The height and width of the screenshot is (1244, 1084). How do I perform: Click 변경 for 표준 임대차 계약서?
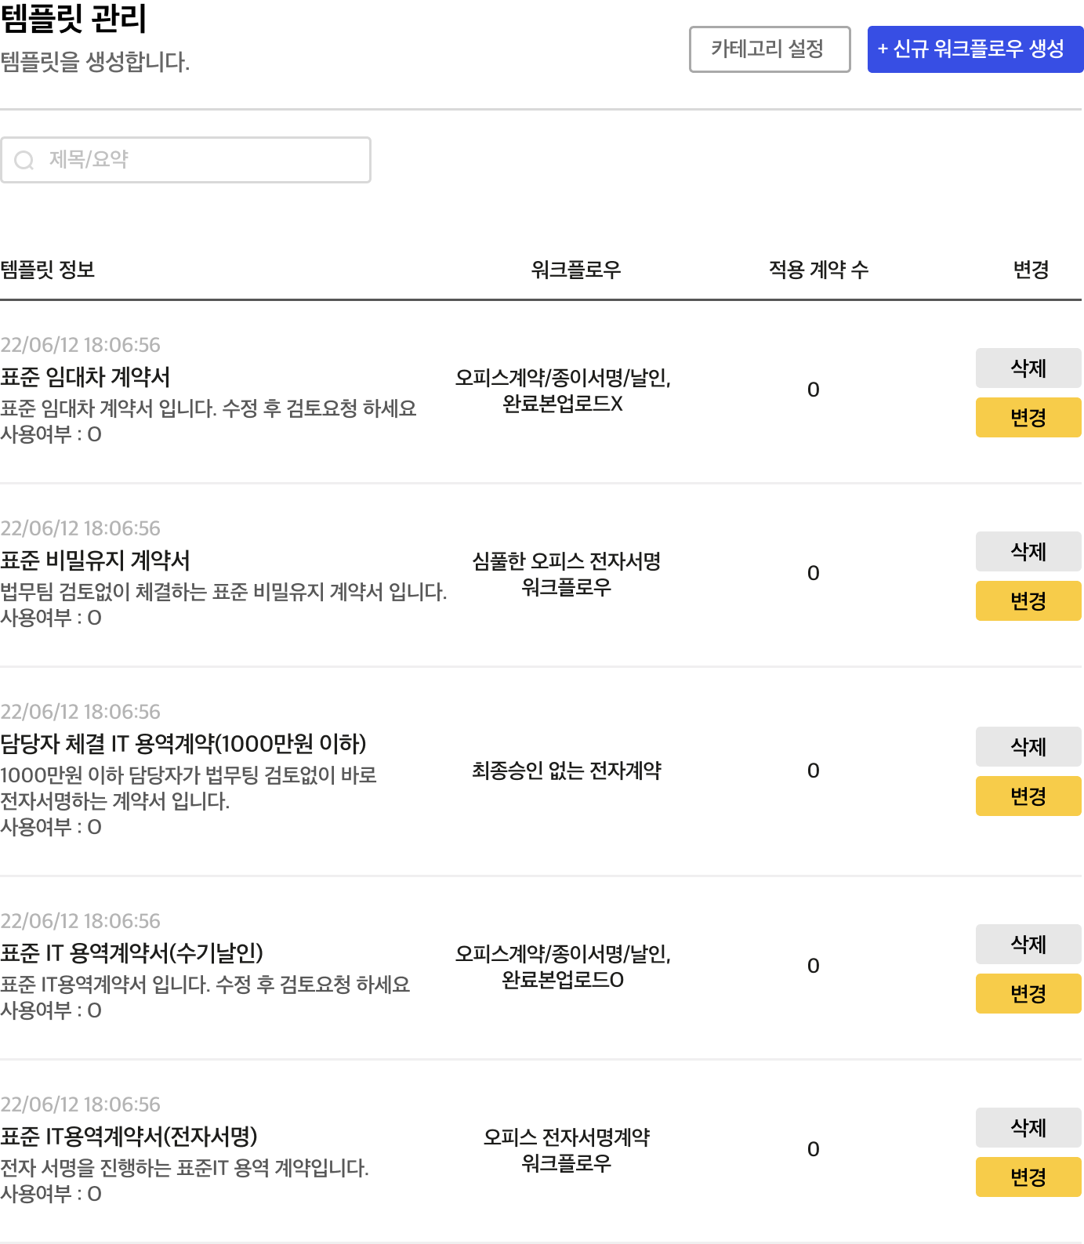click(1028, 417)
